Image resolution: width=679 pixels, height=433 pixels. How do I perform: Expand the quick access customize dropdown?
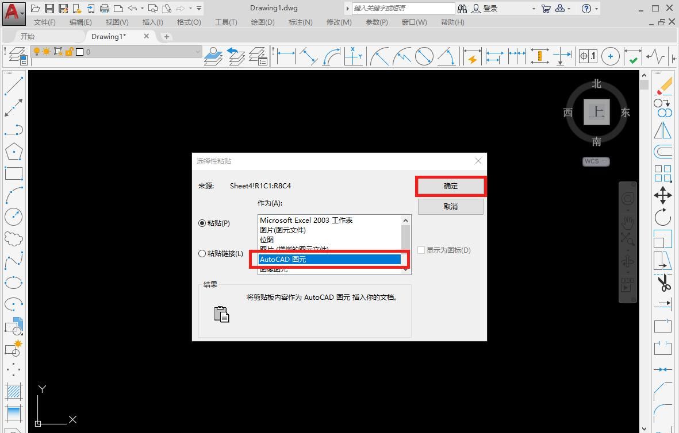pos(199,8)
